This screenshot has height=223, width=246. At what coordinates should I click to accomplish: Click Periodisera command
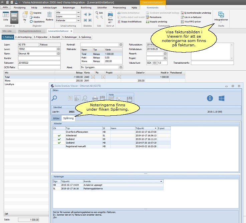(x=154, y=17)
